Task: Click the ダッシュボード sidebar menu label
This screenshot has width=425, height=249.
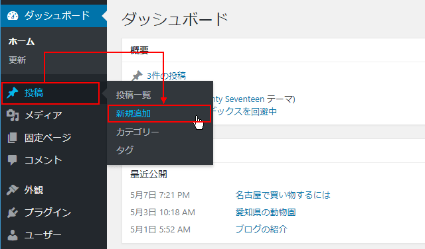Action: (x=57, y=16)
